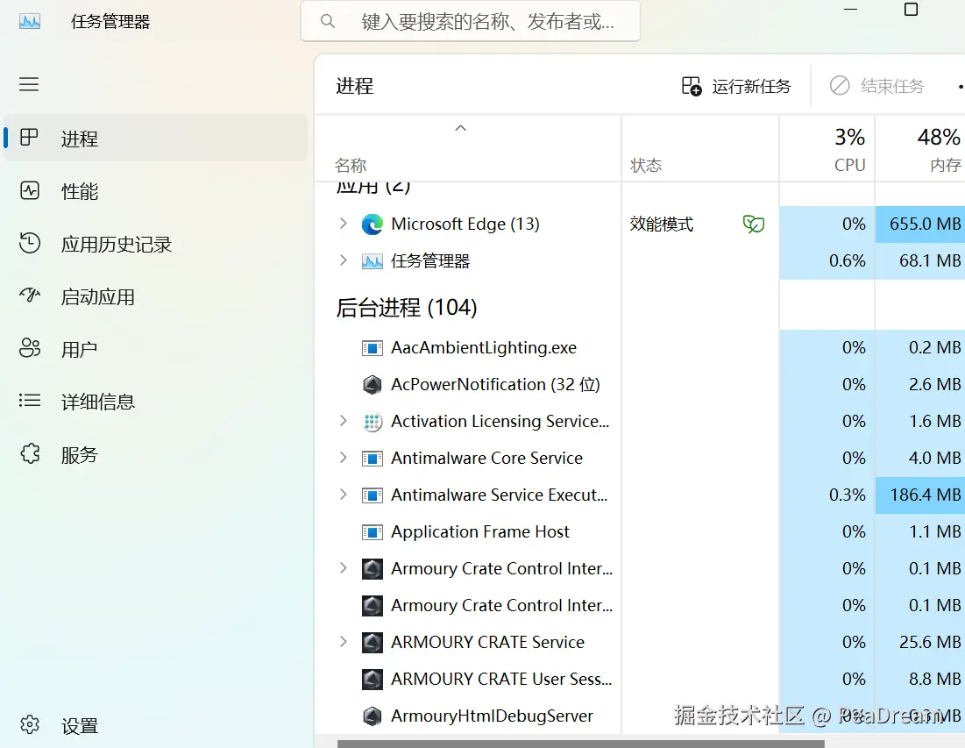Open Settings (设置) at sidebar bottom
The height and width of the screenshot is (748, 965).
156,725
